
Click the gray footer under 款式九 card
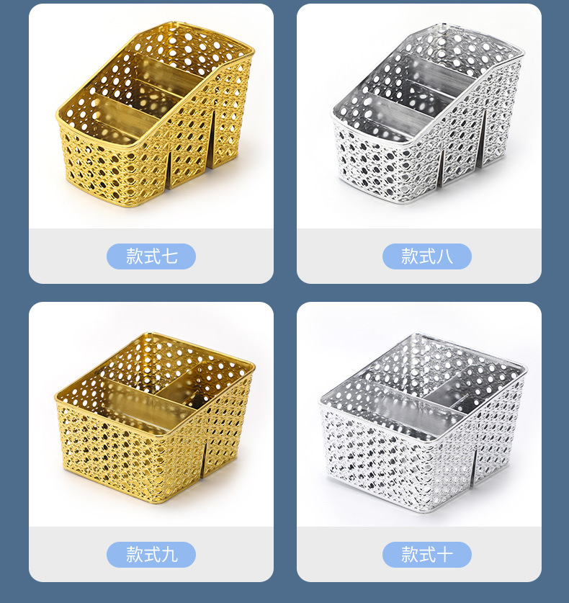[x=151, y=555]
